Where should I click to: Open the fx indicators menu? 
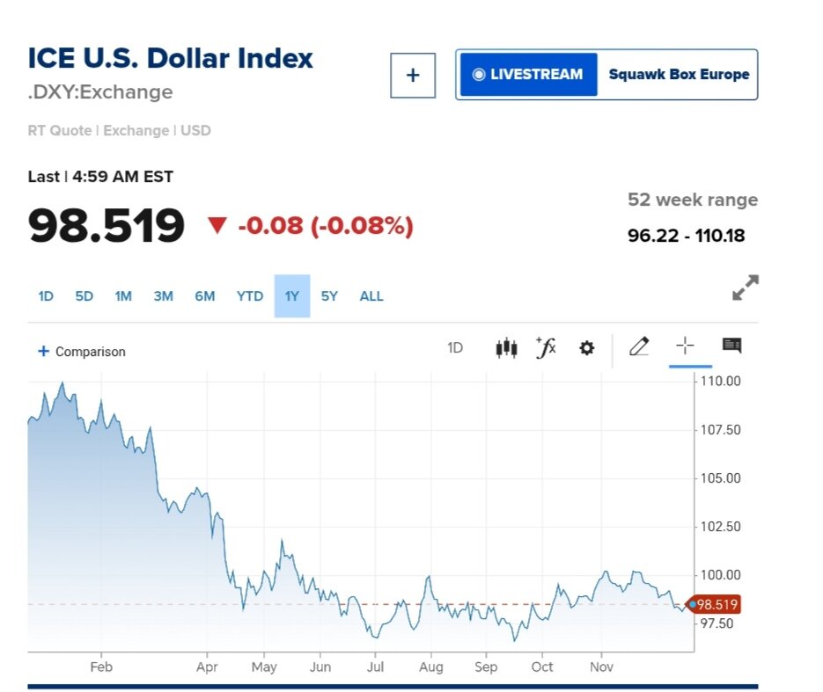pos(546,347)
